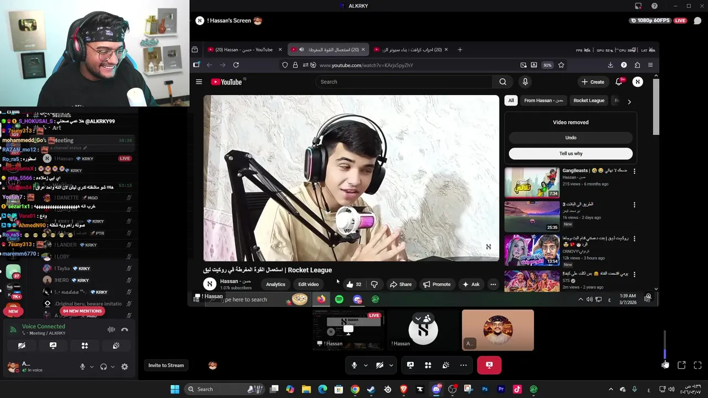Like the video with the thumbs-up icon

350,284
